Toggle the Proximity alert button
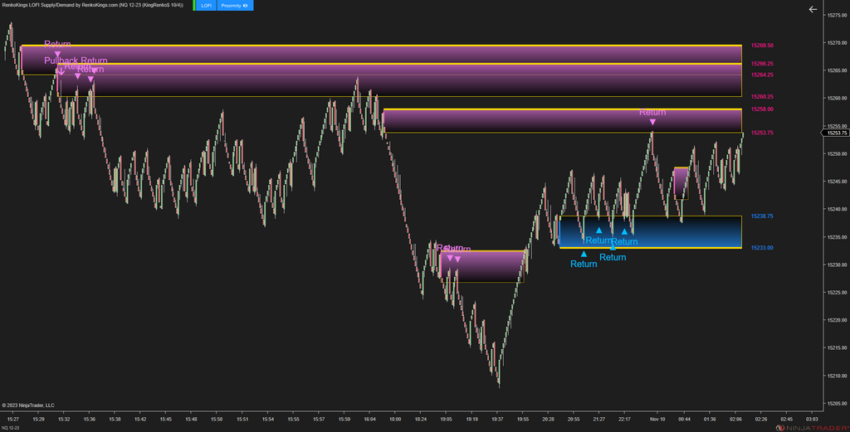Image resolution: width=850 pixels, height=432 pixels. 235,6
